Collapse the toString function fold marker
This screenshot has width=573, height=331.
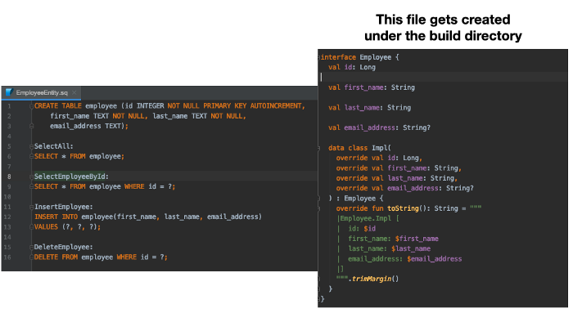coord(319,208)
